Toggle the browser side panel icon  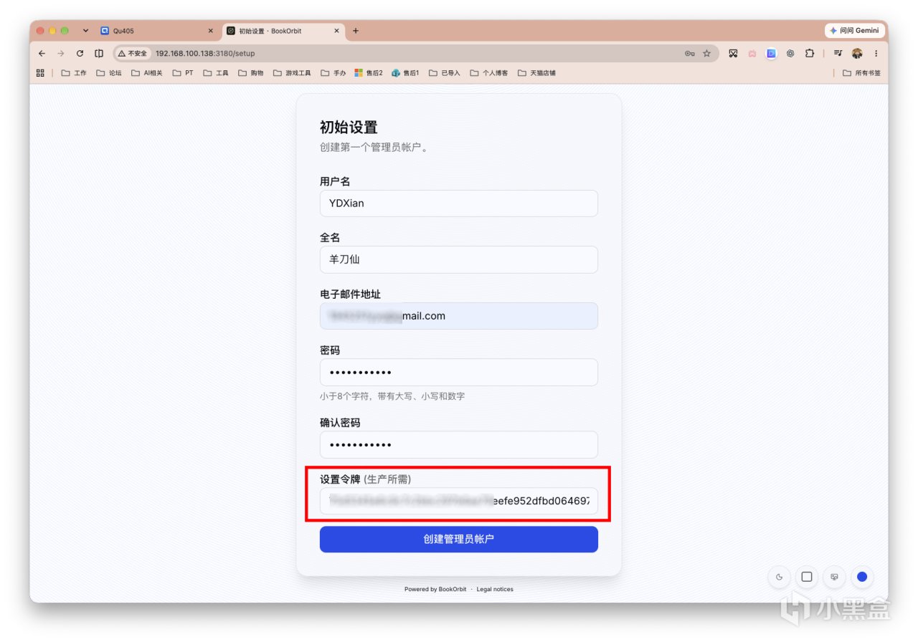(99, 53)
